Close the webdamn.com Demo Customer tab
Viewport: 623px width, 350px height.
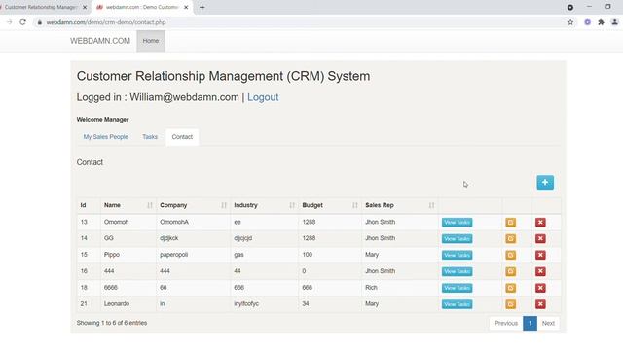tap(186, 7)
